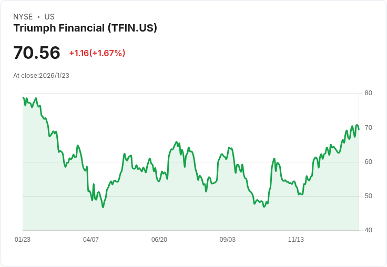Screen dimensions: 387x267
Task: Select the 70 price axis label
Action: point(369,128)
